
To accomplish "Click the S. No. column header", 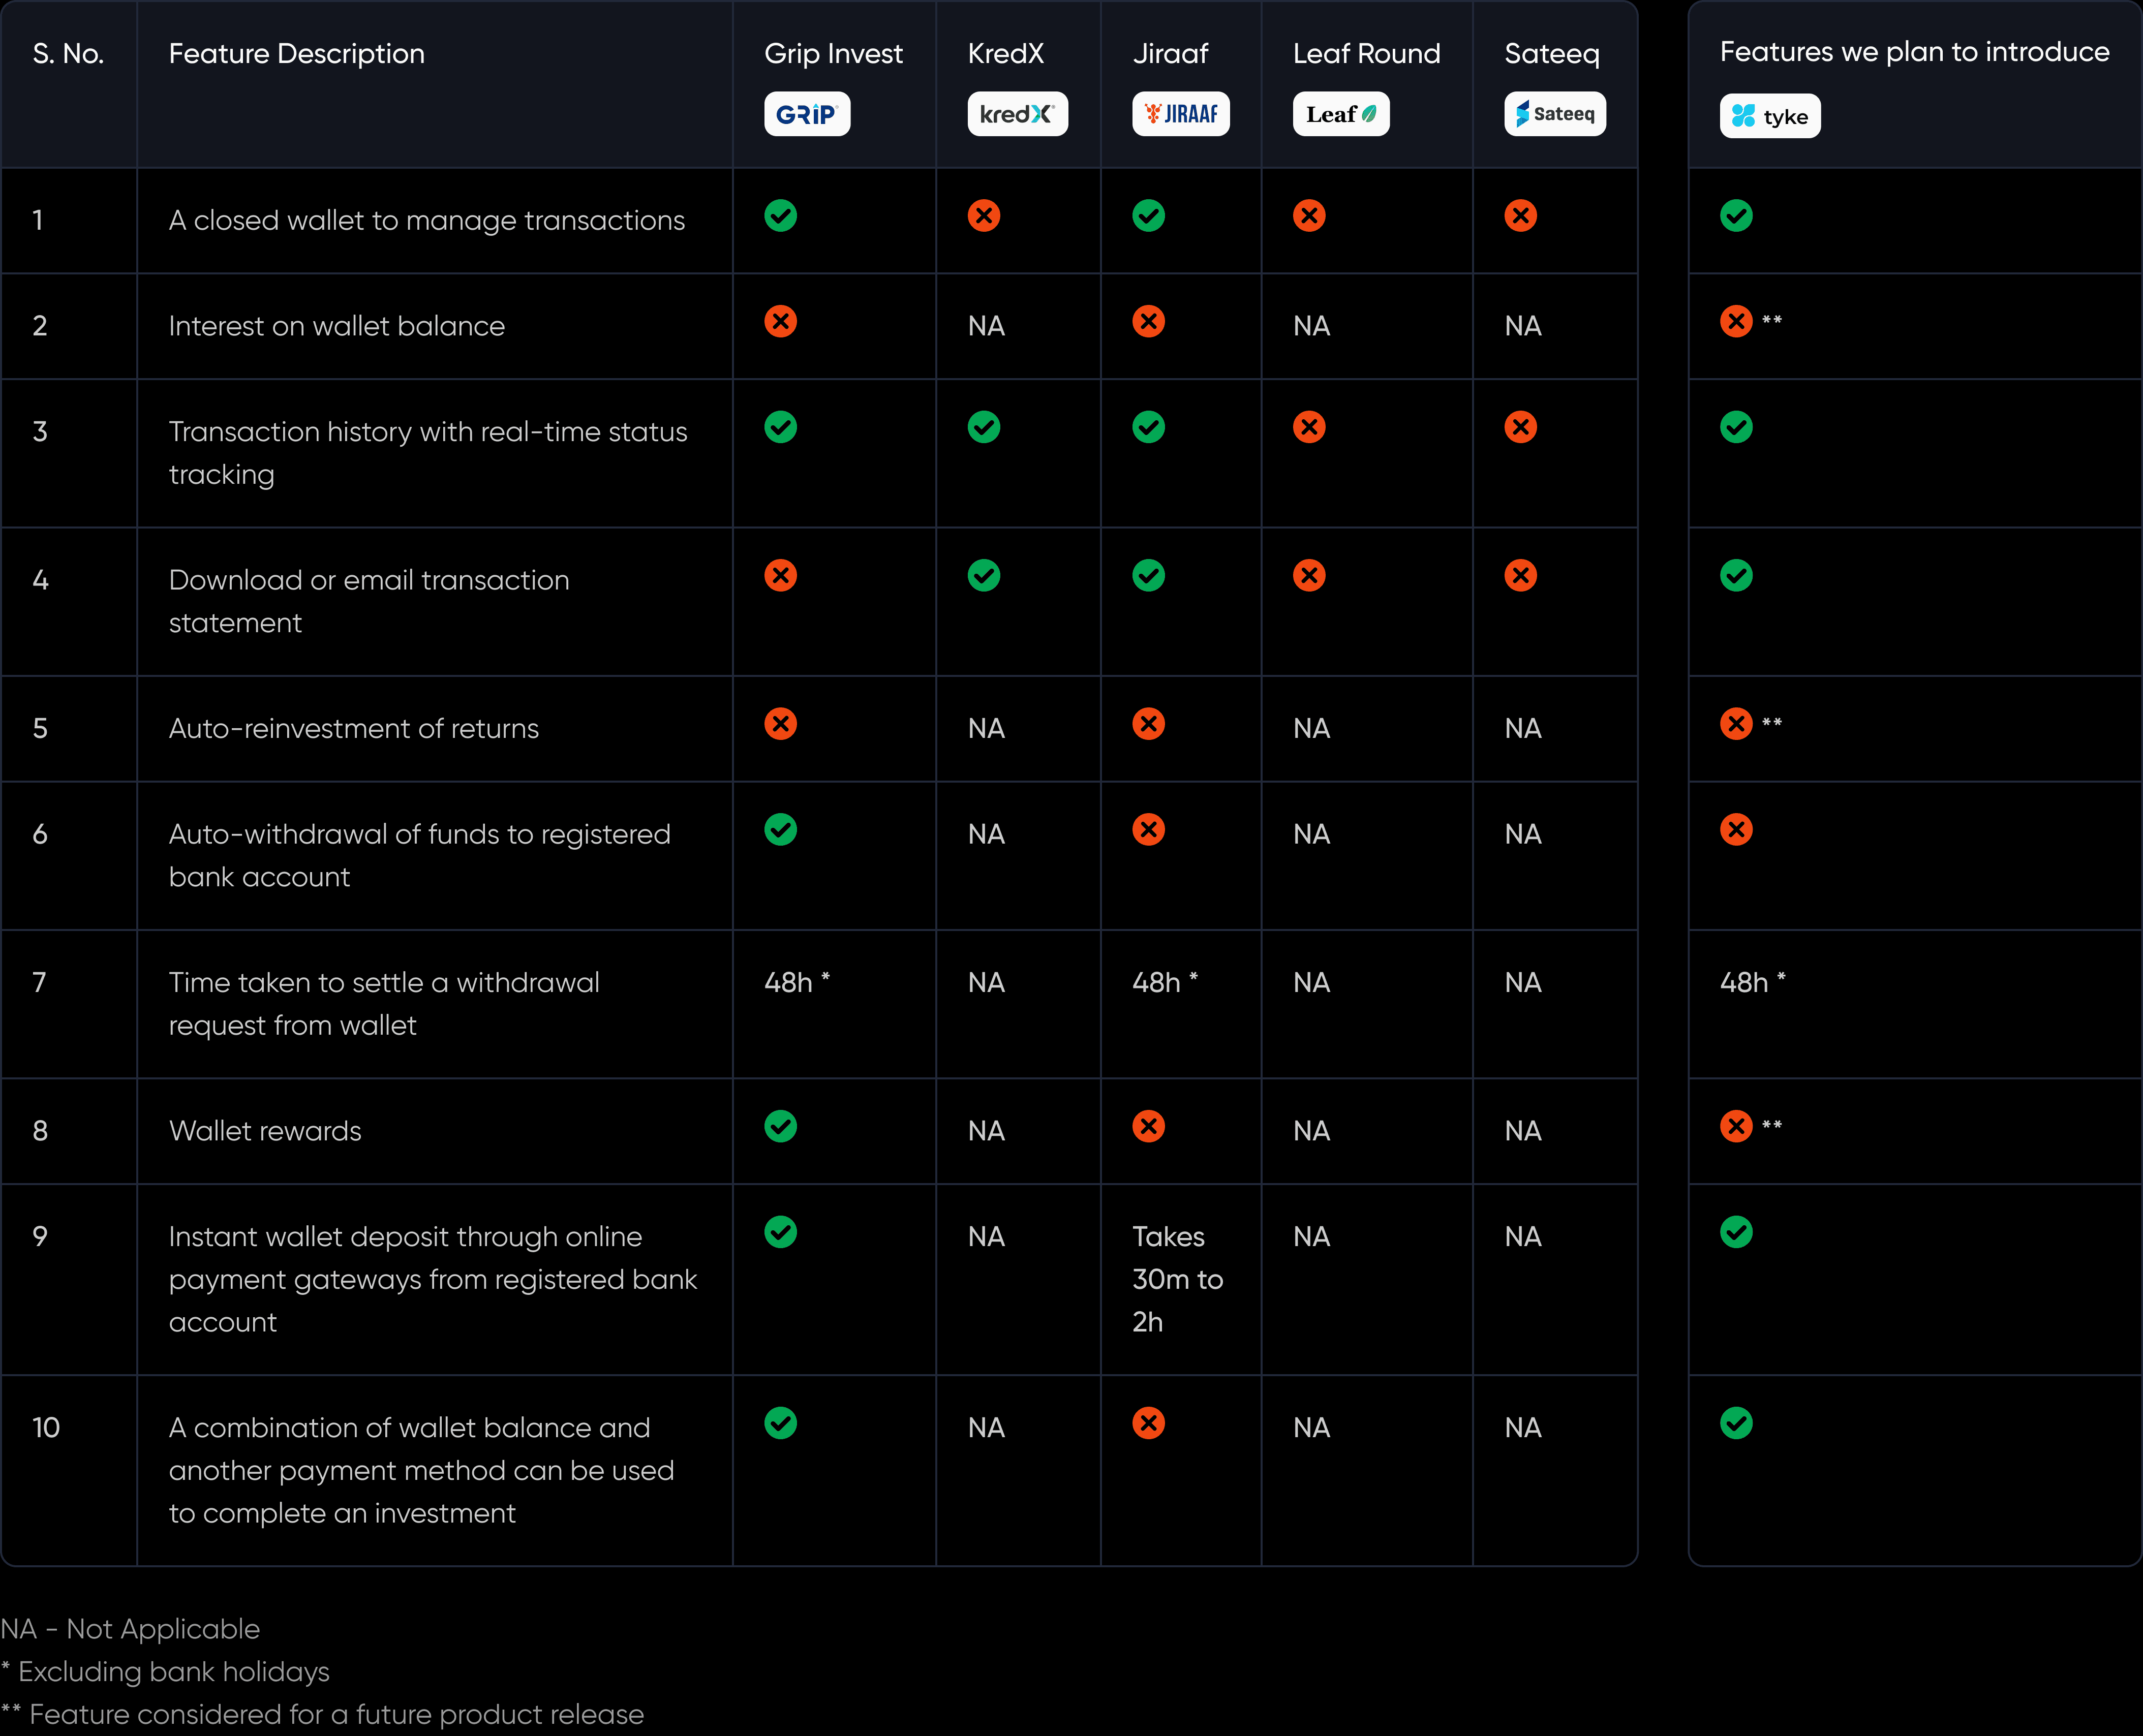I will (x=68, y=54).
